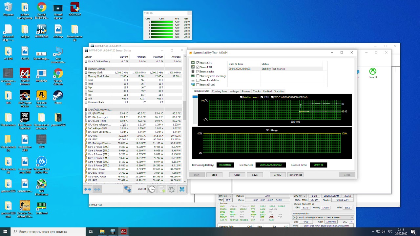Enable Stress GPU(s) checkbox

click(198, 85)
